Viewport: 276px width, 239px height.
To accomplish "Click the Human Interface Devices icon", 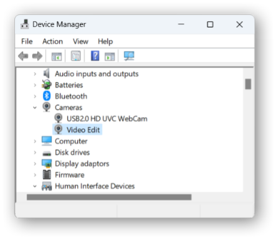I will click(x=47, y=186).
